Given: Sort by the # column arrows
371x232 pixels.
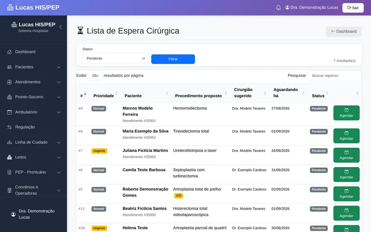Looking at the screenshot, I should click(85, 94).
